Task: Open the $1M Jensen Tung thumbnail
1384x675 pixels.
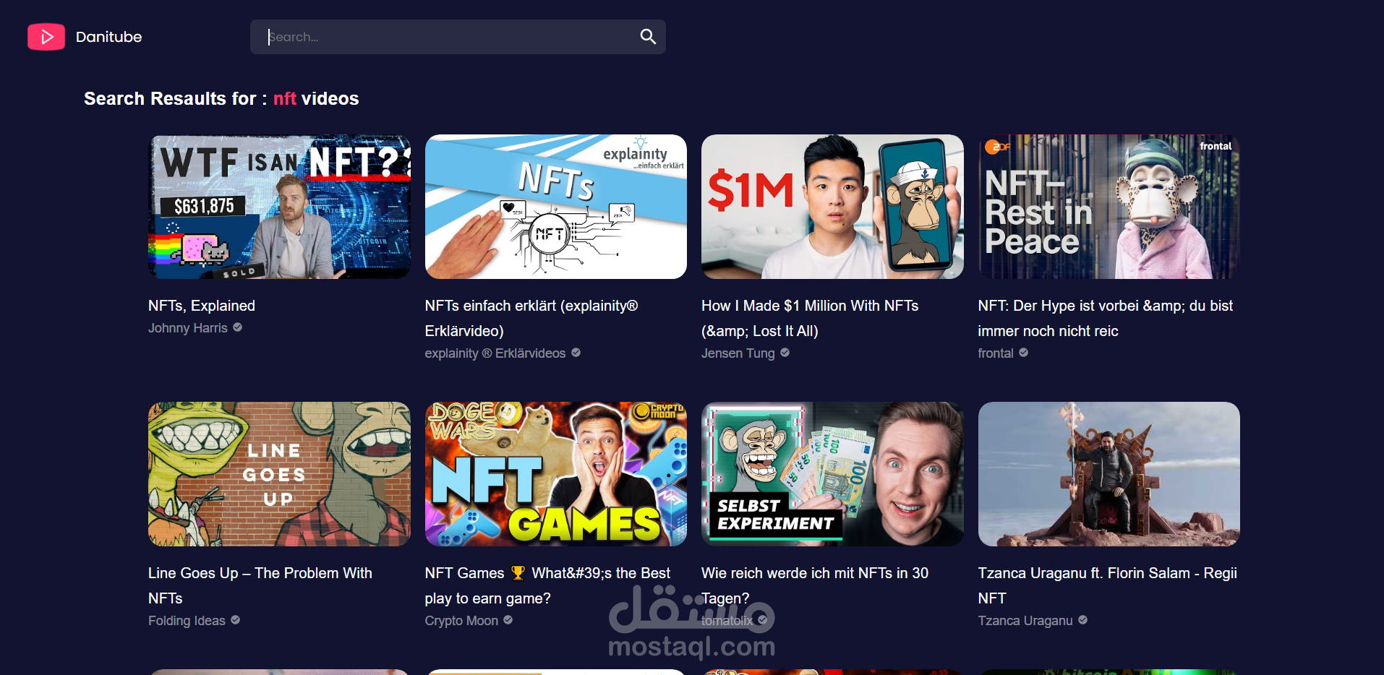Action: 832,207
